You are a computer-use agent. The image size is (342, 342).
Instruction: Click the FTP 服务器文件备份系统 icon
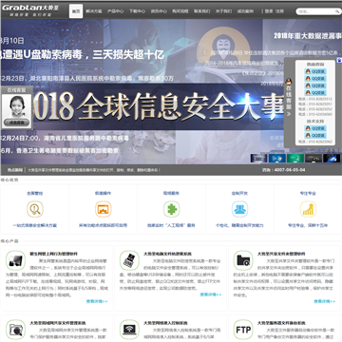[243, 330]
